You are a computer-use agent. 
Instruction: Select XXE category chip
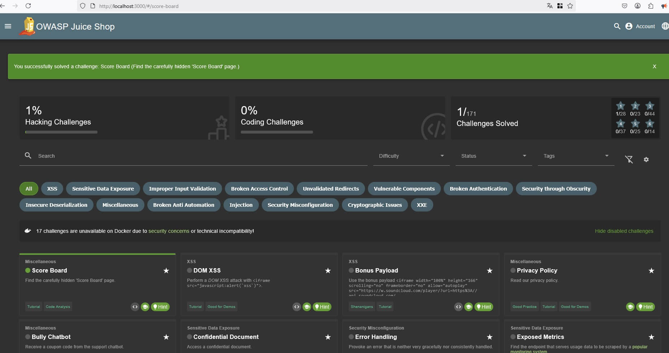pos(422,205)
